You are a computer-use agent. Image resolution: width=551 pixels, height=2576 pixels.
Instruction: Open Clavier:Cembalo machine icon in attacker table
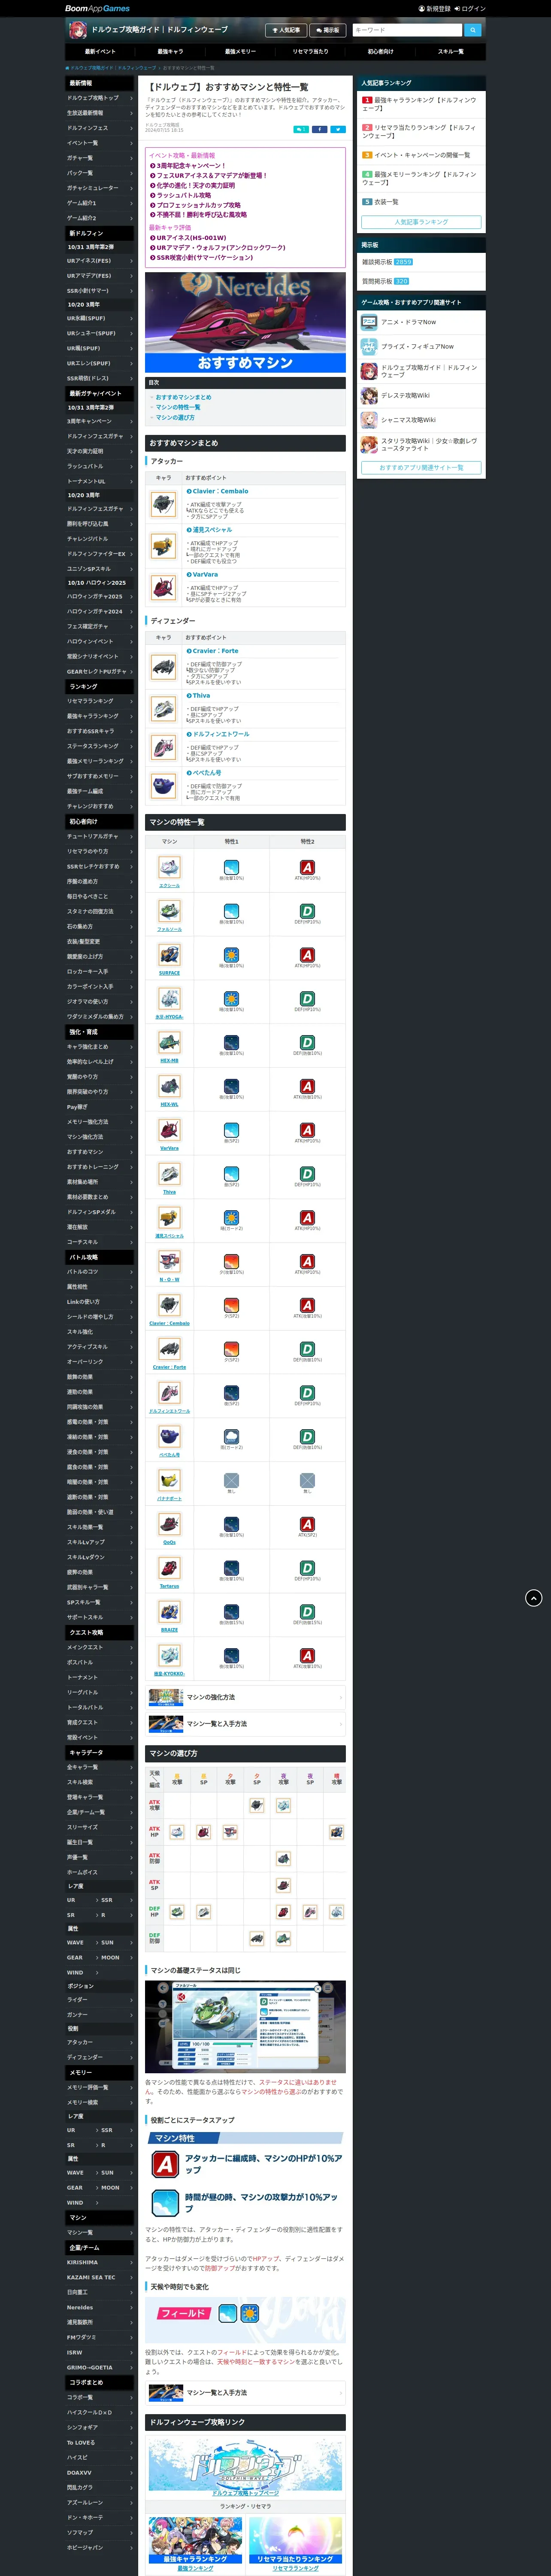[164, 503]
